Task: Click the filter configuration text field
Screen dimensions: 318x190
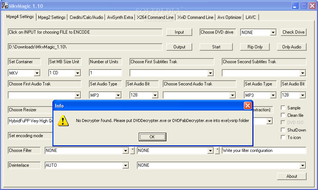Action: (264, 150)
